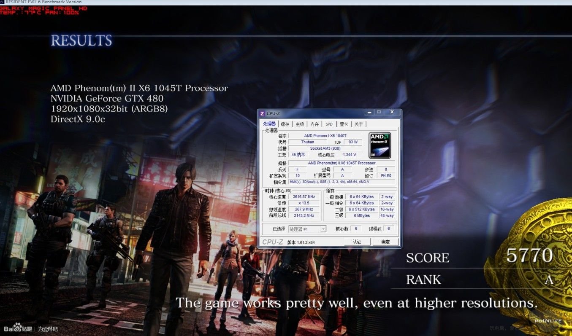Image resolution: width=572 pixels, height=336 pixels.
Task: Click the AMD Phenom II processor logo
Action: pyautogui.click(x=380, y=145)
